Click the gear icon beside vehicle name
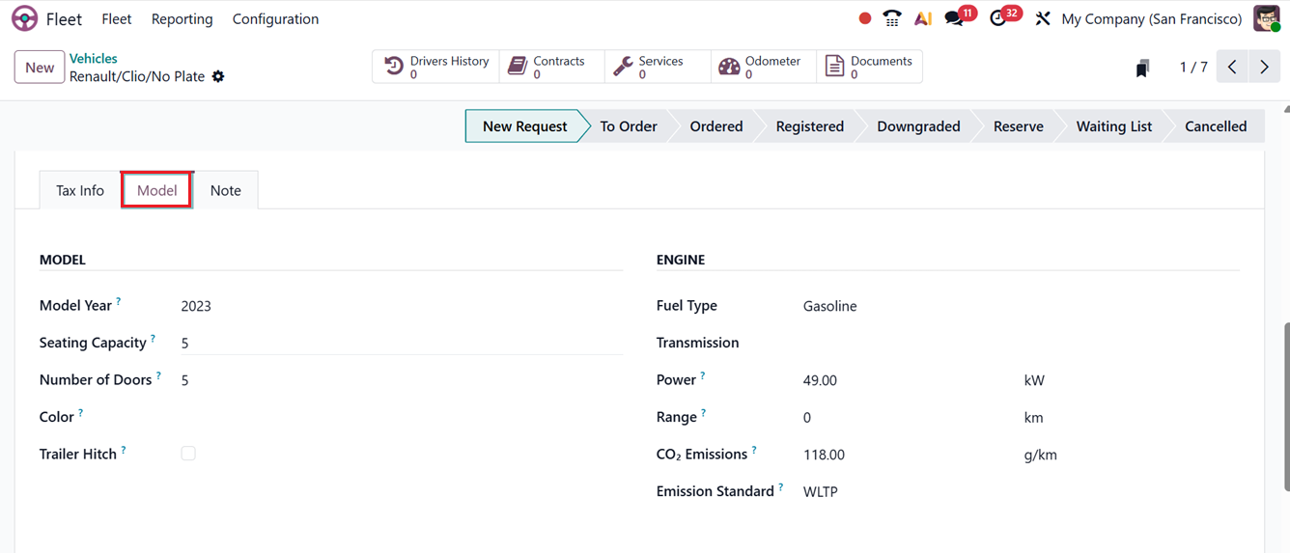Viewport: 1290px width, 553px height. pyautogui.click(x=218, y=76)
